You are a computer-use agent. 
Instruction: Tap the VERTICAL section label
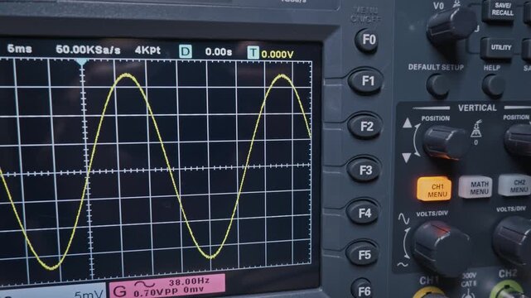point(477,108)
